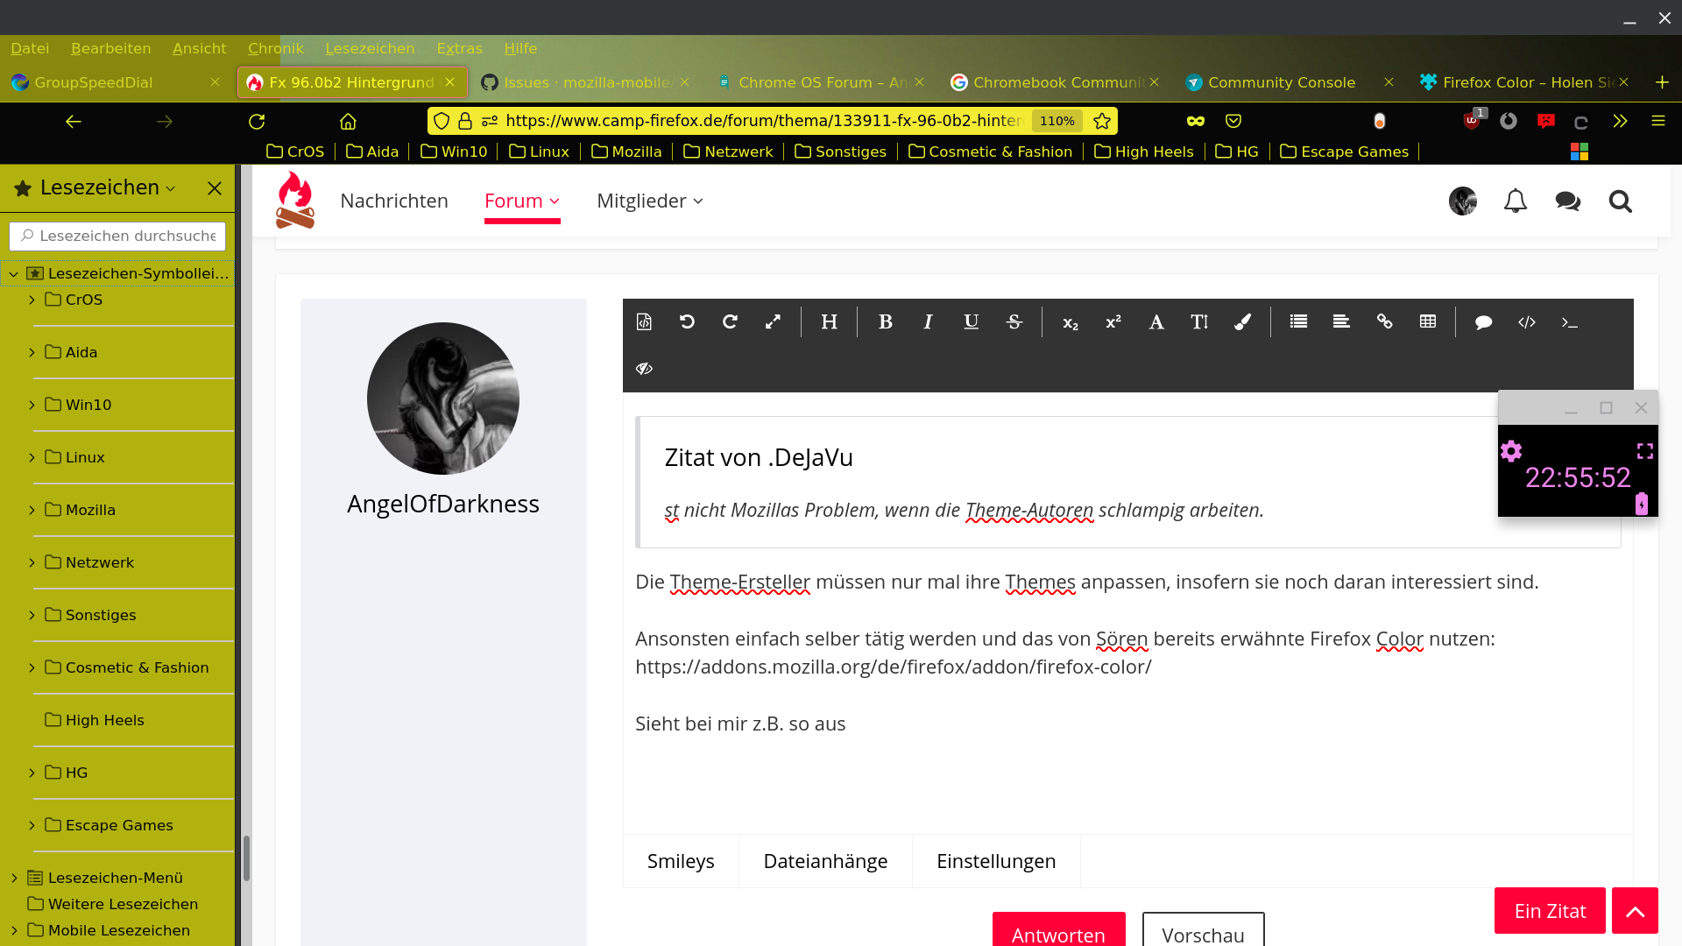
Task: Insert a link in the editor
Action: point(1384,322)
